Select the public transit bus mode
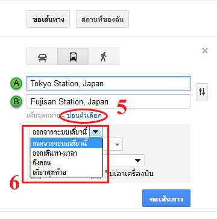Image resolution: width=217 pixels, height=219 pixels. (73, 57)
